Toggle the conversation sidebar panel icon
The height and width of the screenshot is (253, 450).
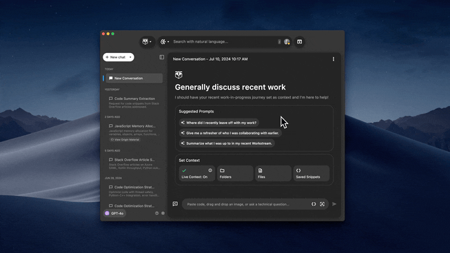161,57
